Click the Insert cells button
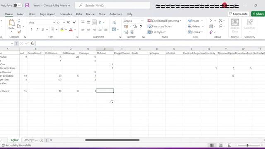Viewport: 265px width, 149px height. click(193, 21)
